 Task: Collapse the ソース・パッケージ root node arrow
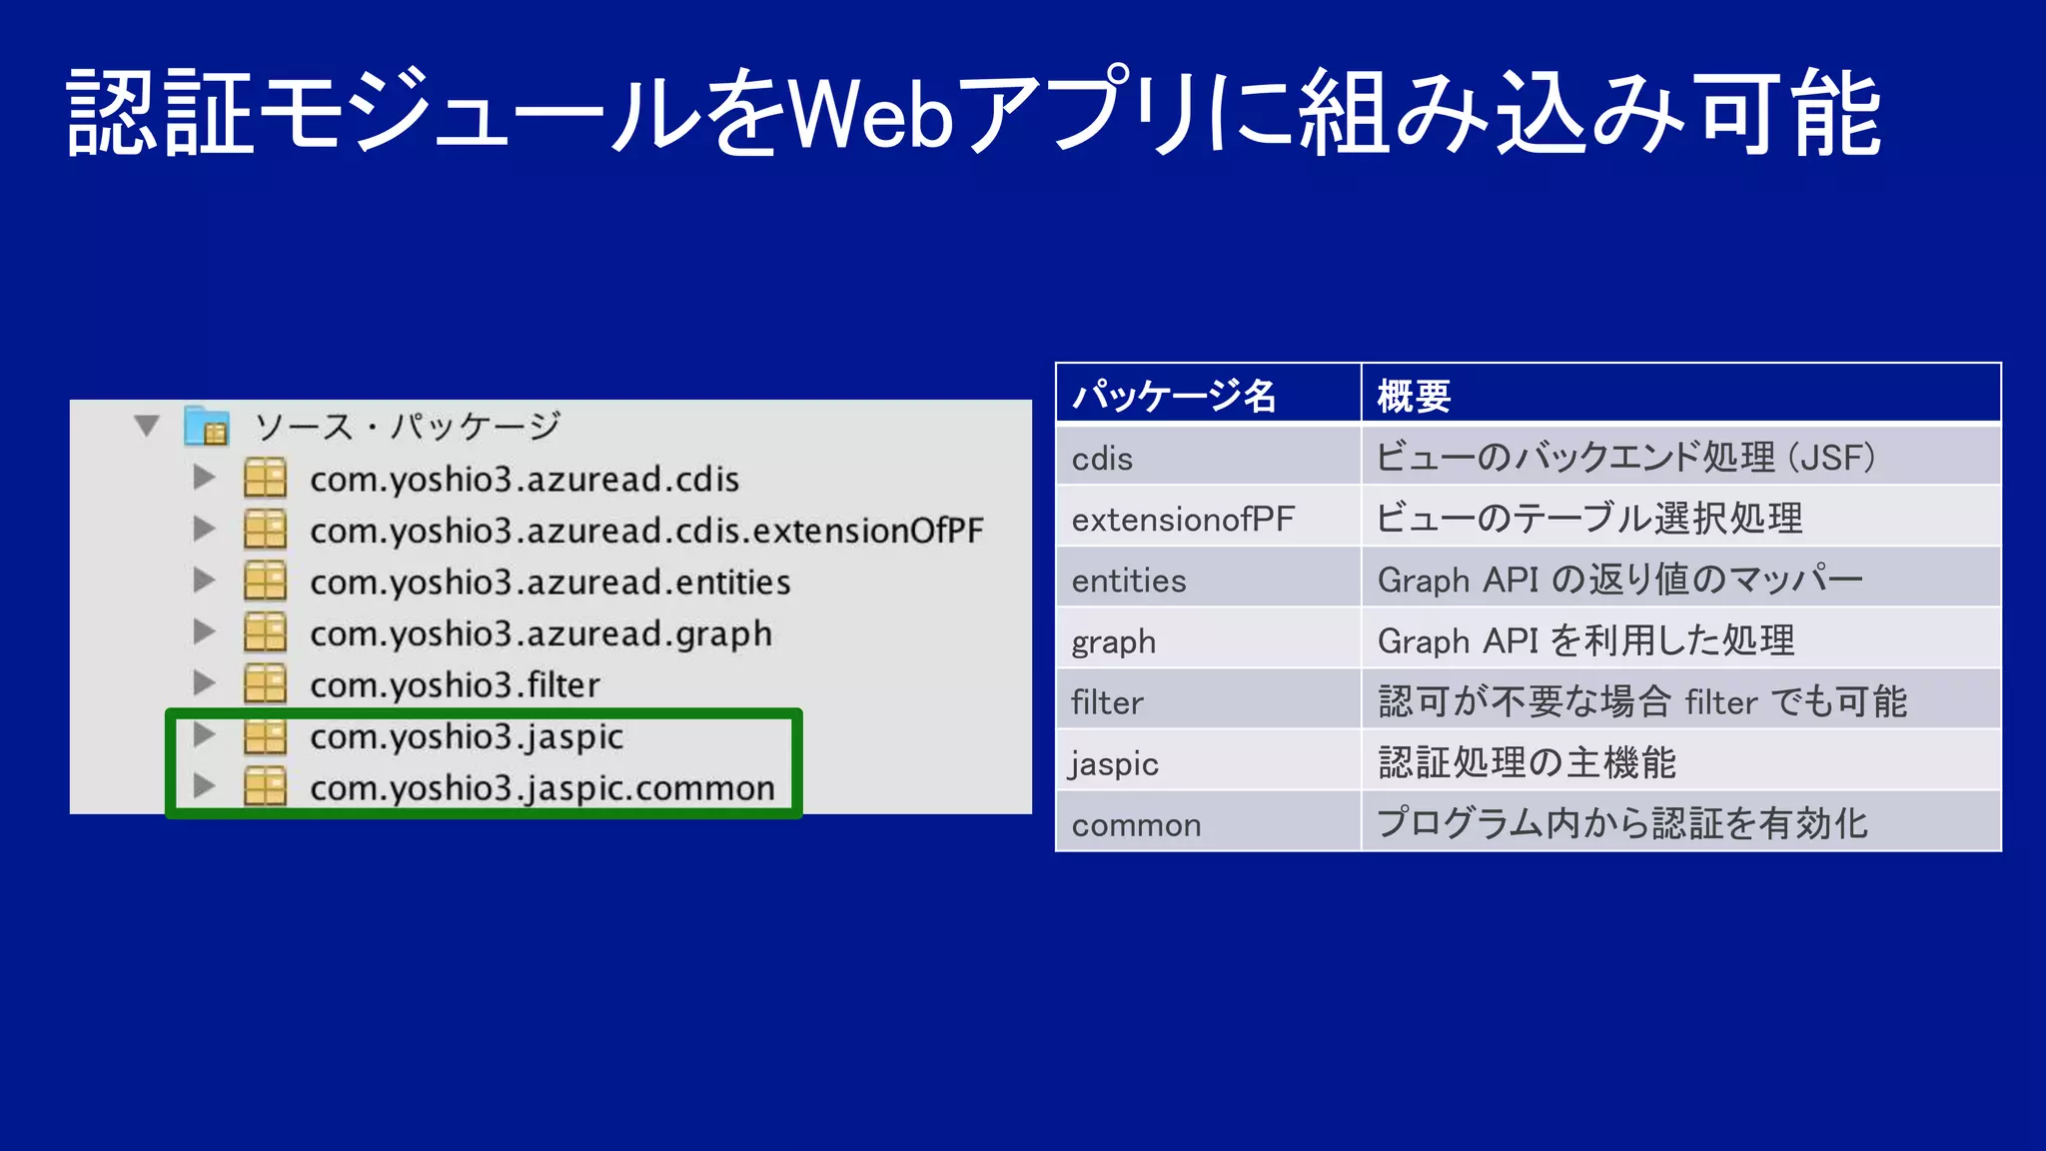pos(147,426)
